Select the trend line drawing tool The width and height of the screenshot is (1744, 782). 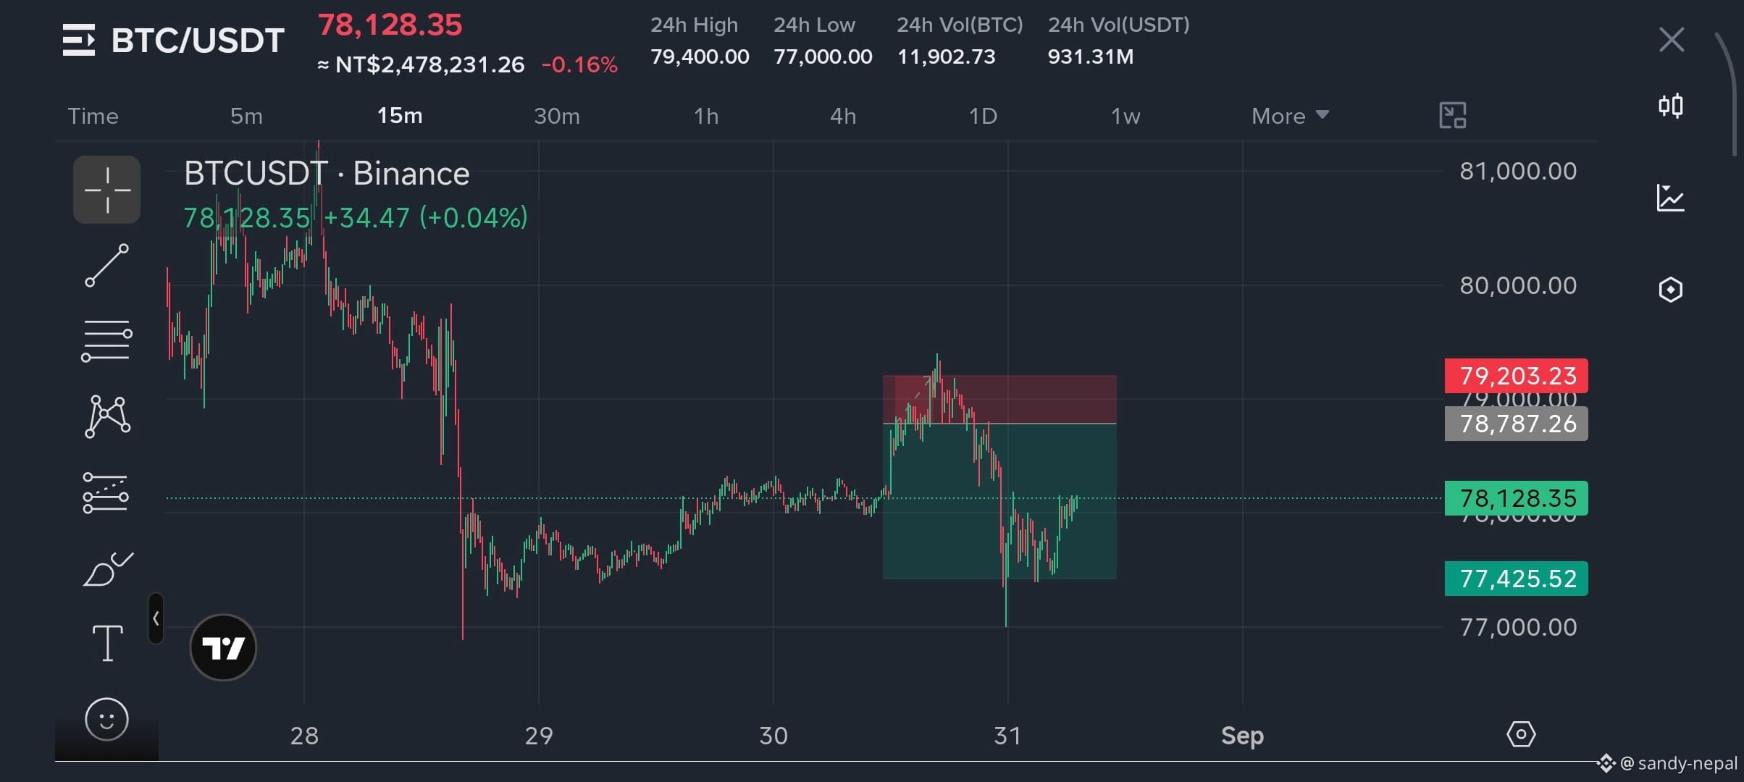(107, 265)
